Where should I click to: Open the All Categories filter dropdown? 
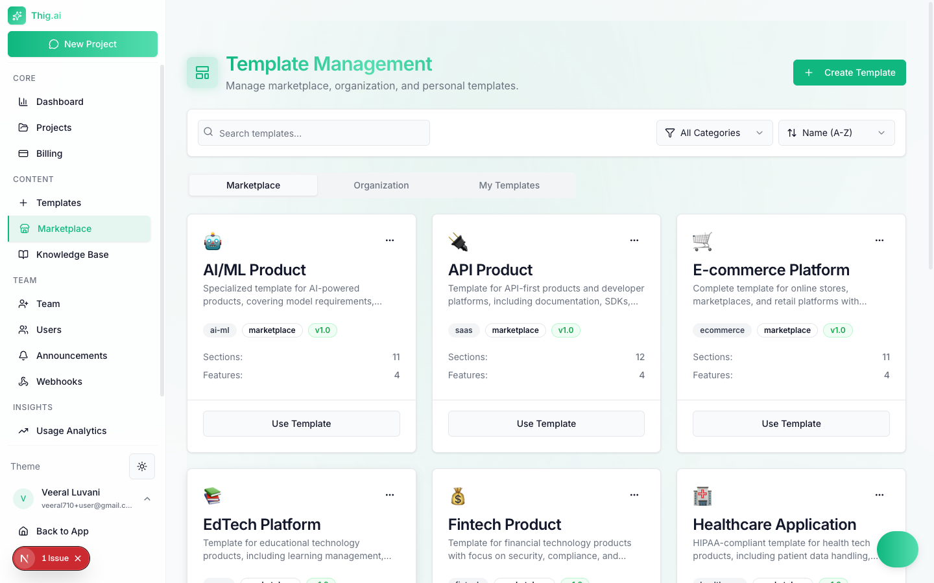[x=714, y=133]
